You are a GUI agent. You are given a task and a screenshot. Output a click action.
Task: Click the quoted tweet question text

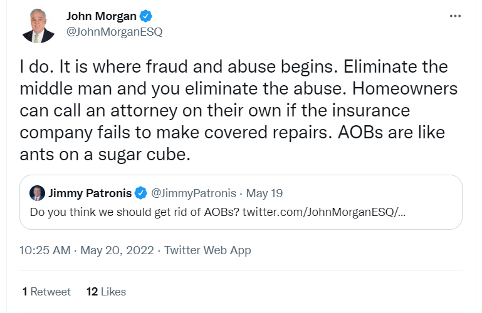pos(134,211)
